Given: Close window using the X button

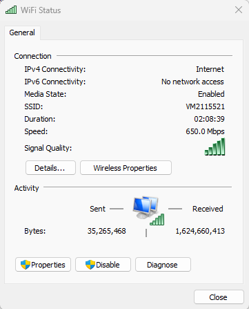Looking at the screenshot, I should click(x=239, y=10).
